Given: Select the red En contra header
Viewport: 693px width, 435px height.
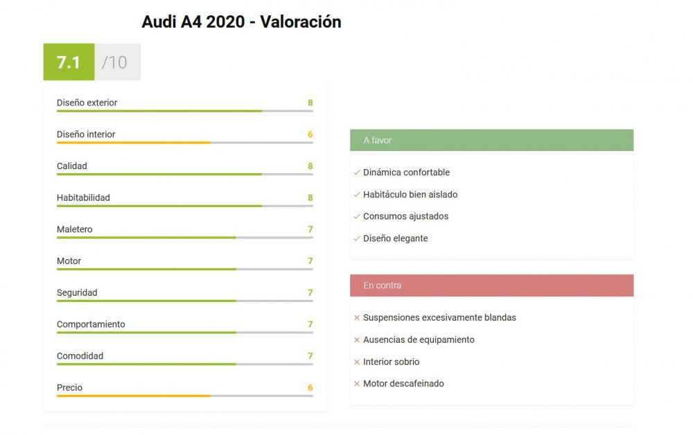Looking at the screenshot, I should [x=491, y=285].
